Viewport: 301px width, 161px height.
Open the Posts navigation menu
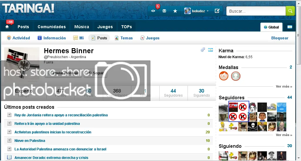click(23, 27)
